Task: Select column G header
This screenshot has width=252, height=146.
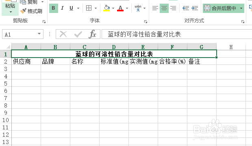Action: tap(202, 47)
